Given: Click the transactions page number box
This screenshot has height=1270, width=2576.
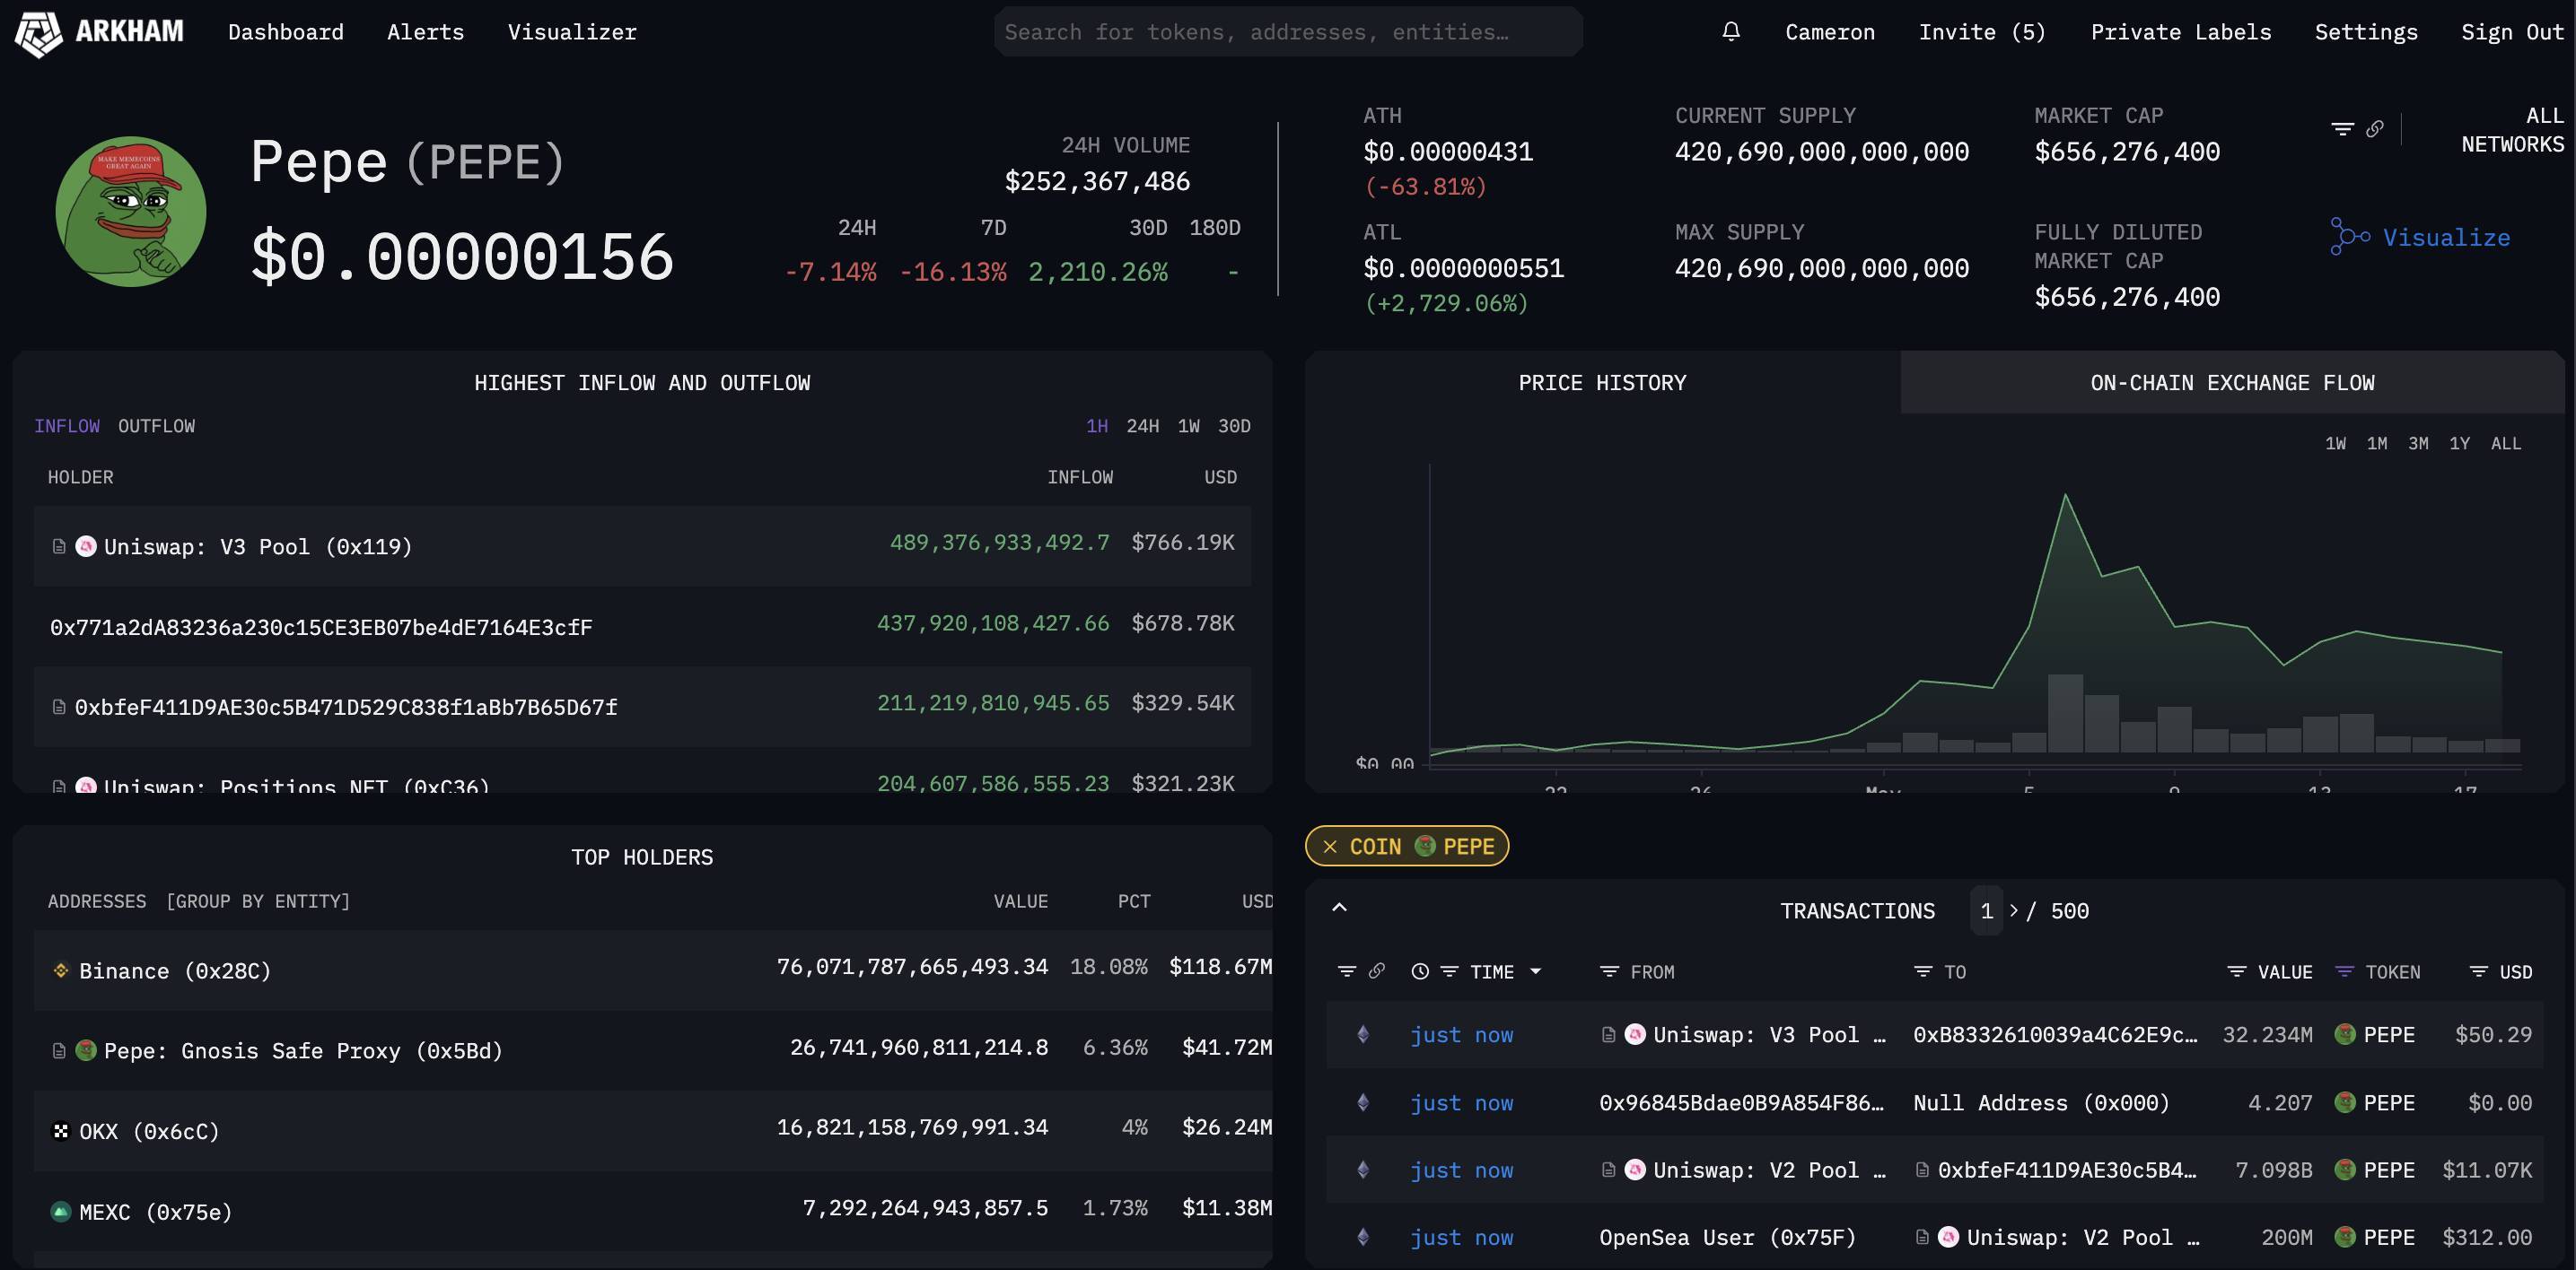Looking at the screenshot, I should (x=1986, y=910).
